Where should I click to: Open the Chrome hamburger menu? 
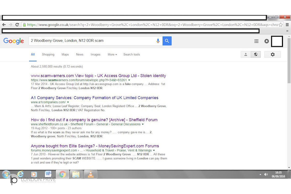pyautogui.click(x=287, y=25)
